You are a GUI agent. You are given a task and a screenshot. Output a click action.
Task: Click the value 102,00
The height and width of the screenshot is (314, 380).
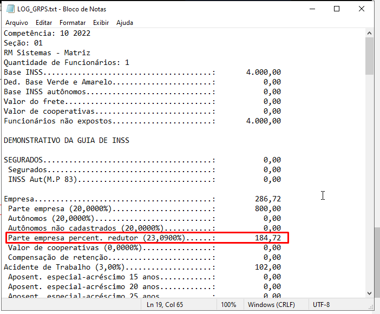[268, 267]
